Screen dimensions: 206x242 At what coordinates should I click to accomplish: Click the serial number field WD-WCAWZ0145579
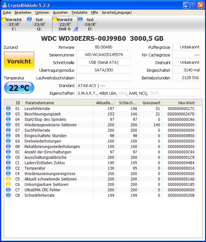[x=104, y=55]
